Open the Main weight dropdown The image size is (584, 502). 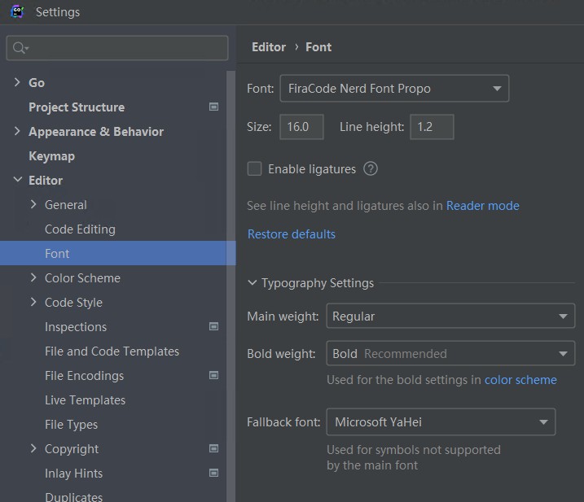point(450,316)
